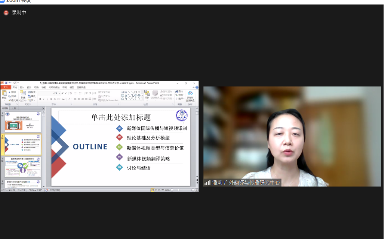Select the first slide thumbnail in the panel
Viewport: 385px width, 239px height.
[23, 122]
